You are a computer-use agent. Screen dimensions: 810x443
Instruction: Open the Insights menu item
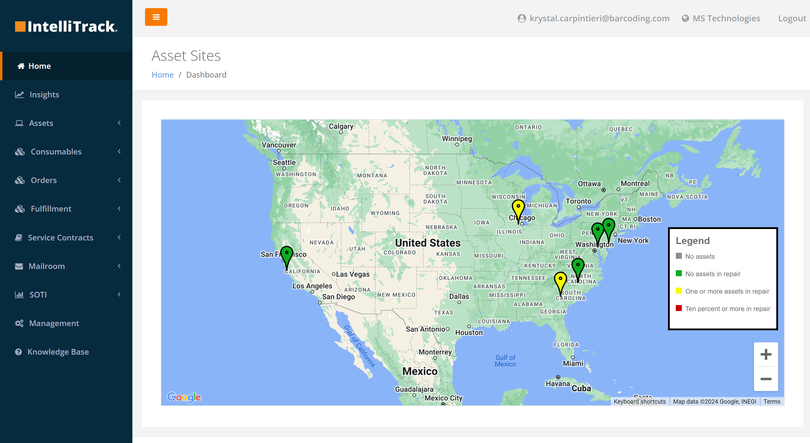click(x=44, y=95)
